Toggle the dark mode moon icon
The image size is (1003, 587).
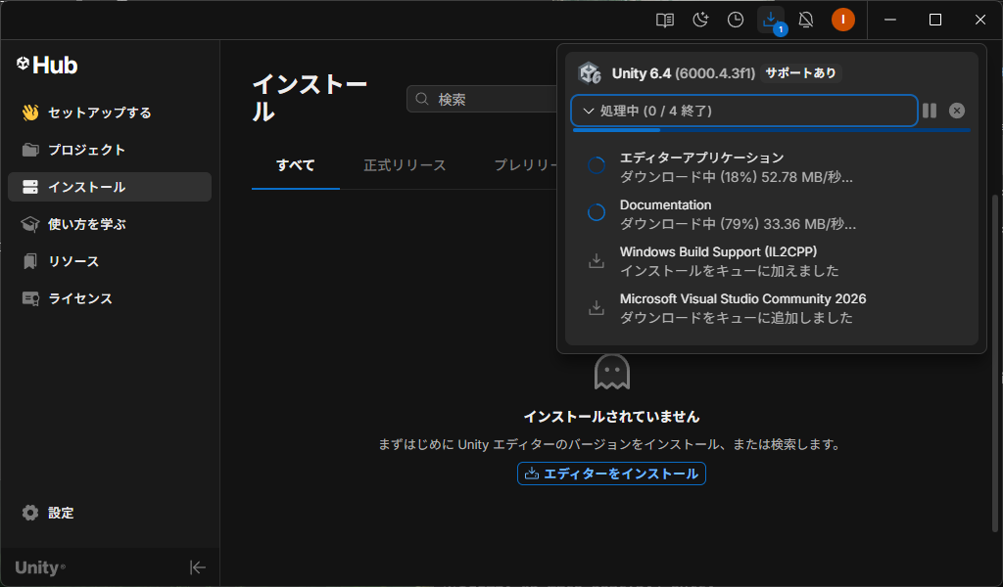(x=700, y=20)
